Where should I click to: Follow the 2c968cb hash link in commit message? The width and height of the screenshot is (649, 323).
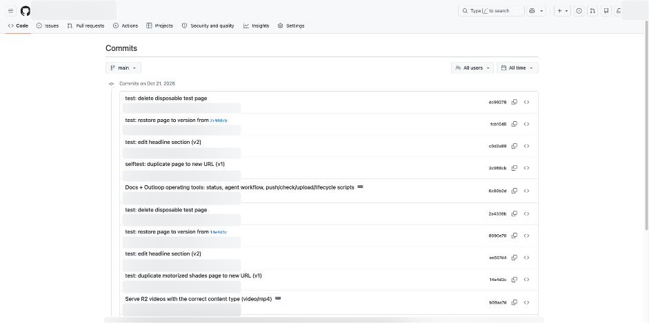coord(219,121)
